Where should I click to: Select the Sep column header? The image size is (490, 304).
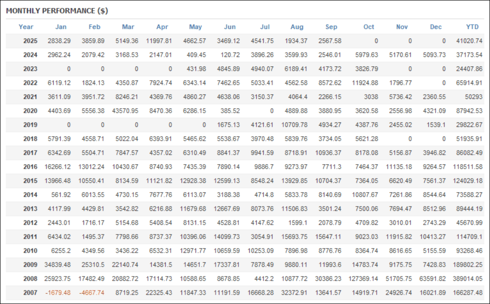click(331, 27)
